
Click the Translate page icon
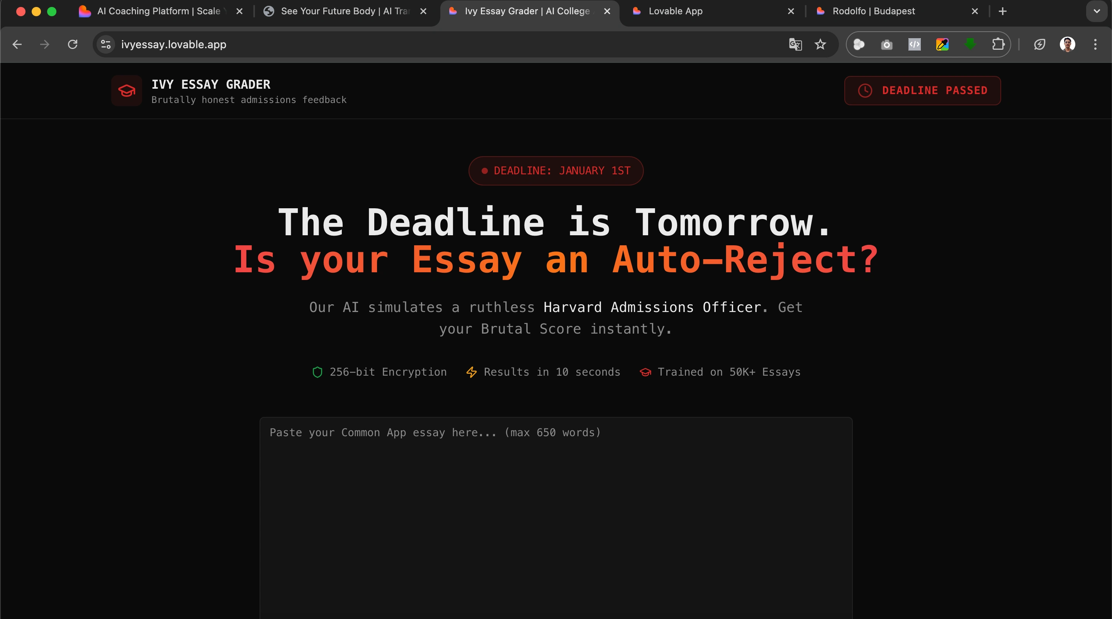coord(795,44)
